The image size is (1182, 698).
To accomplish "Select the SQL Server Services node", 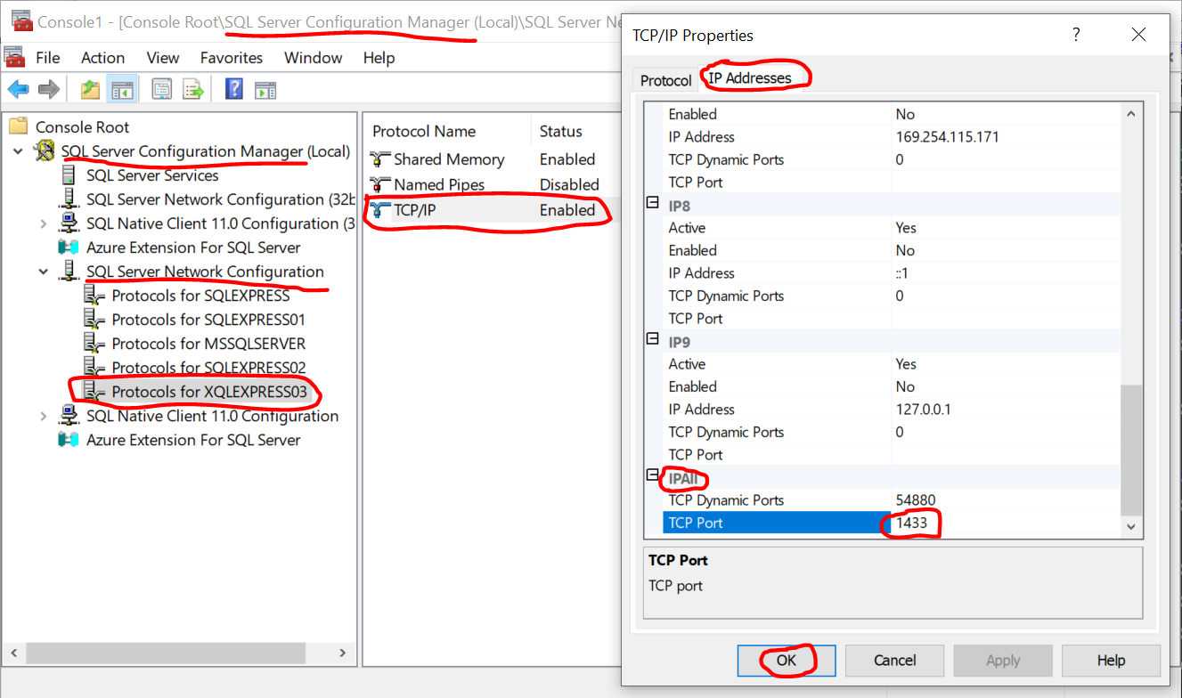I will 151,175.
